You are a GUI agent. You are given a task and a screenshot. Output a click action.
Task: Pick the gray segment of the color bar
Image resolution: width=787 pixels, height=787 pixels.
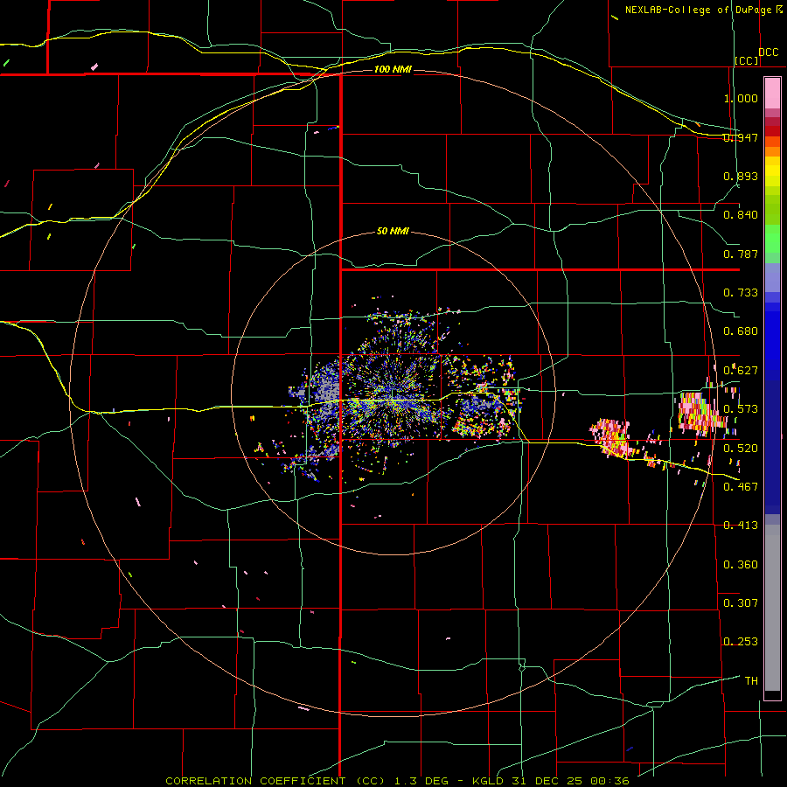[x=772, y=608]
